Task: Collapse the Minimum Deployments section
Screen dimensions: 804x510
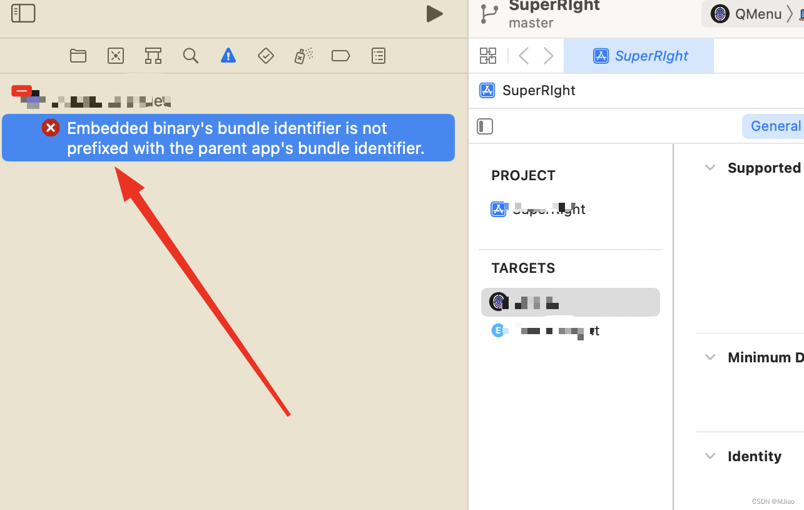Action: coord(710,357)
